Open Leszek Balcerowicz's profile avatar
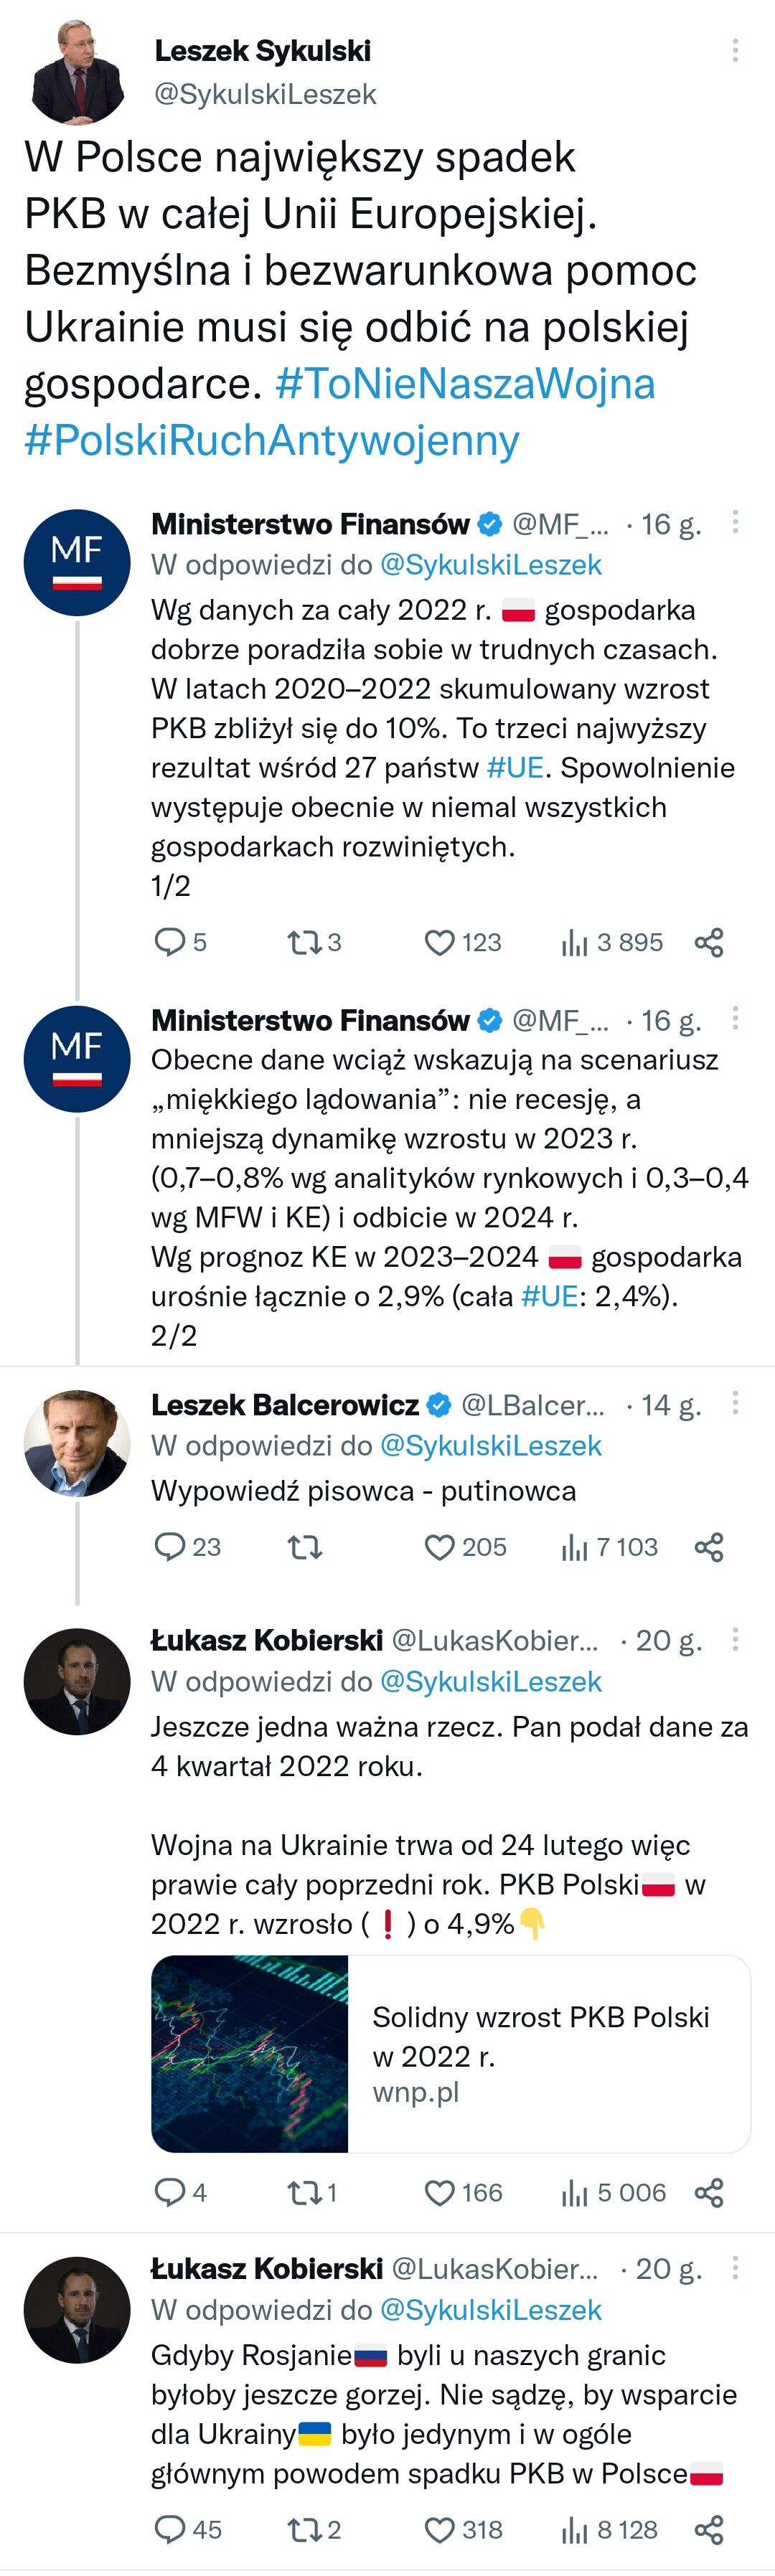The height and width of the screenshot is (2576, 775). pos(77,1442)
